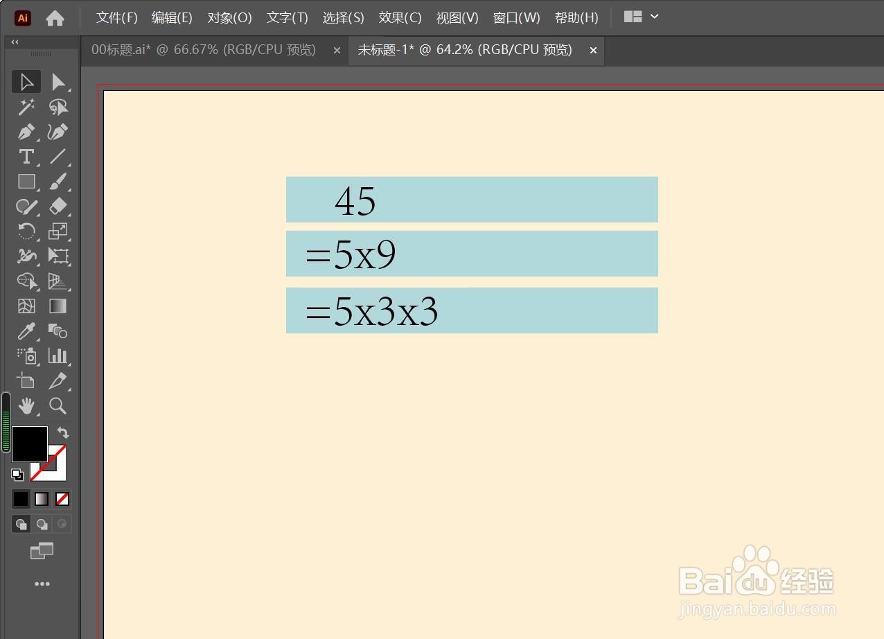The width and height of the screenshot is (884, 639).
Task: Select the Curvature tool
Action: [x=58, y=132]
